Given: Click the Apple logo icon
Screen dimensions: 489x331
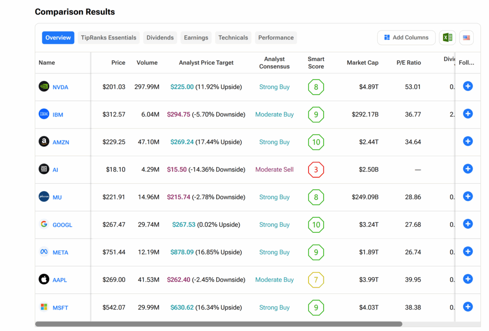Looking at the screenshot, I should tap(44, 280).
